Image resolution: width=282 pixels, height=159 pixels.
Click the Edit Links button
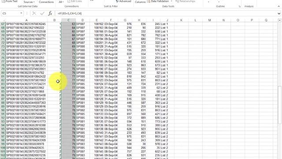point(74,1)
